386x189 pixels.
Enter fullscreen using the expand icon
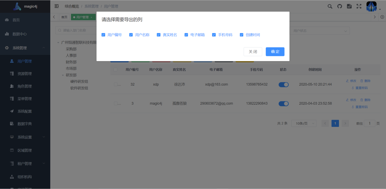[x=359, y=6]
